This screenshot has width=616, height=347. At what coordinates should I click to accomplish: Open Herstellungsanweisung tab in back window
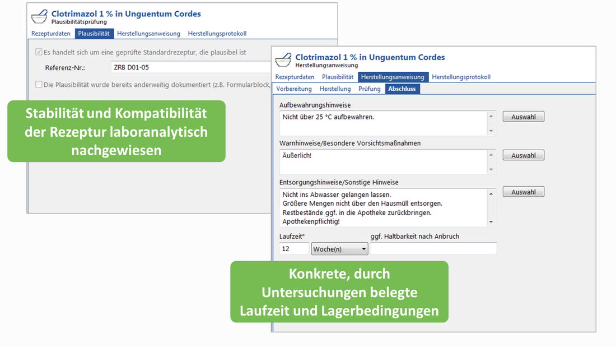[x=148, y=34]
